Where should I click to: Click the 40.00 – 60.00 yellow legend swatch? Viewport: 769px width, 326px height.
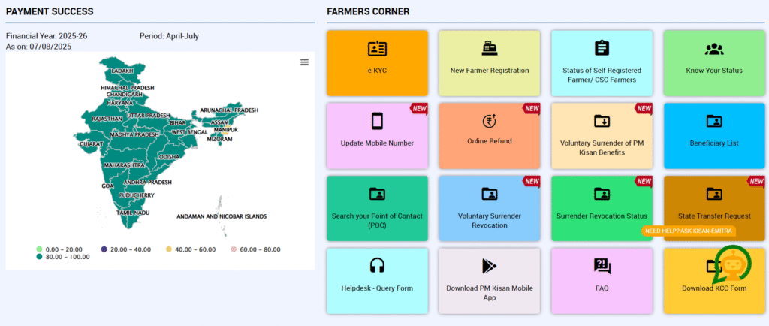[169, 249]
